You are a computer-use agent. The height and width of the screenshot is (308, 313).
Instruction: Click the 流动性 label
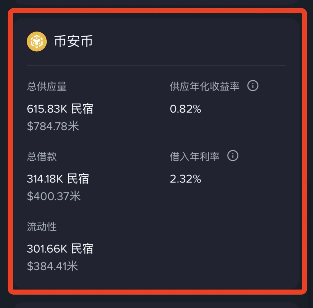42,227
